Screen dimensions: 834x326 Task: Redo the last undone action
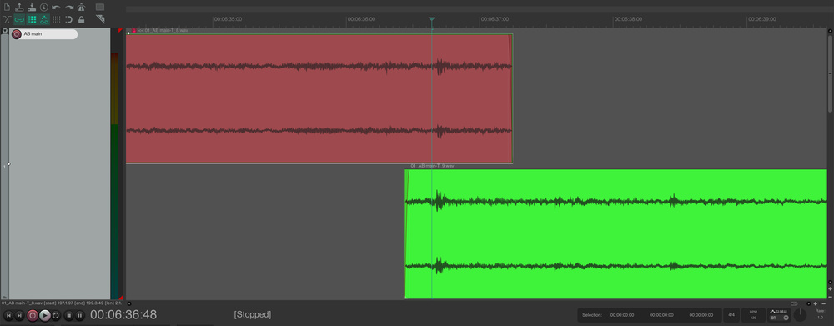point(69,7)
